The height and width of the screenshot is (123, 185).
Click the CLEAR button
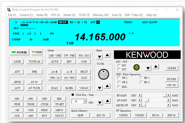[x=172, y=68]
